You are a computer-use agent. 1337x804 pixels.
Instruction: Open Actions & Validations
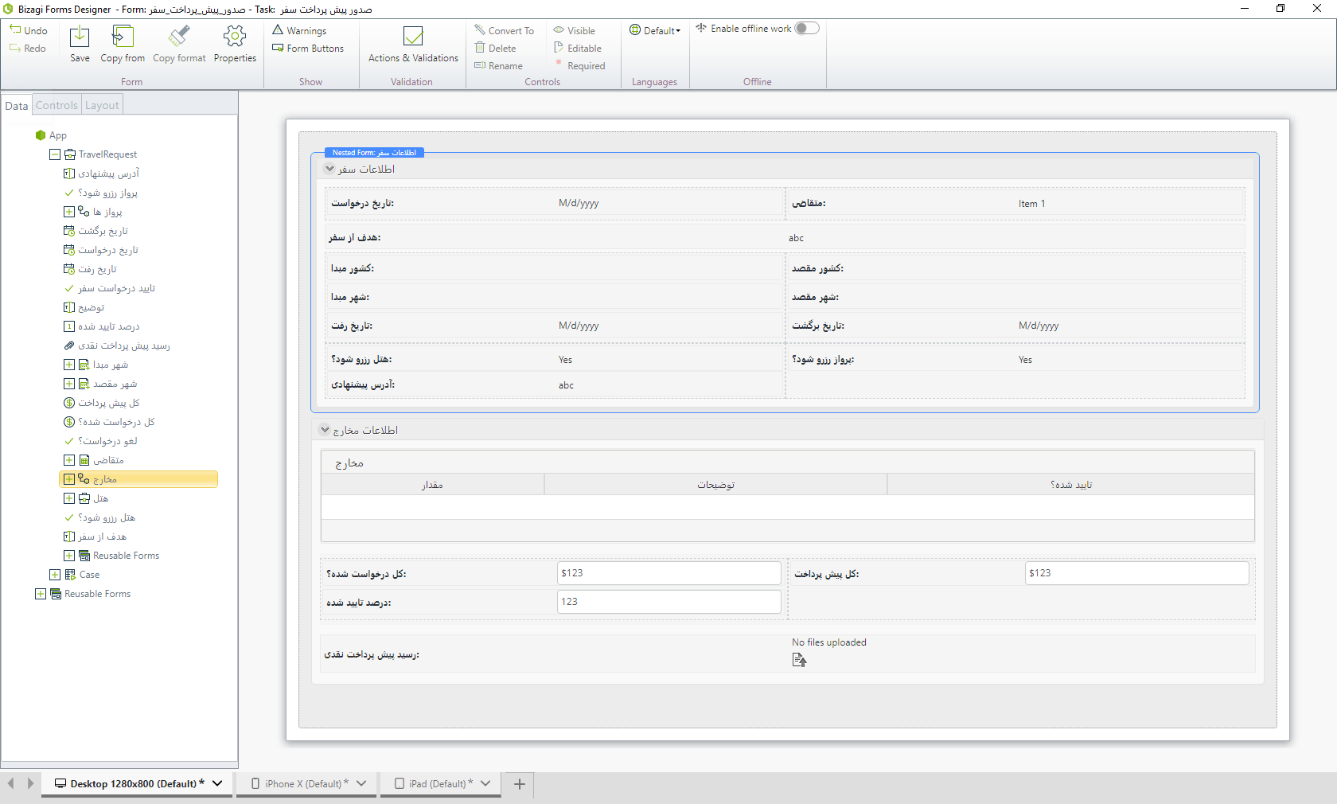point(413,44)
